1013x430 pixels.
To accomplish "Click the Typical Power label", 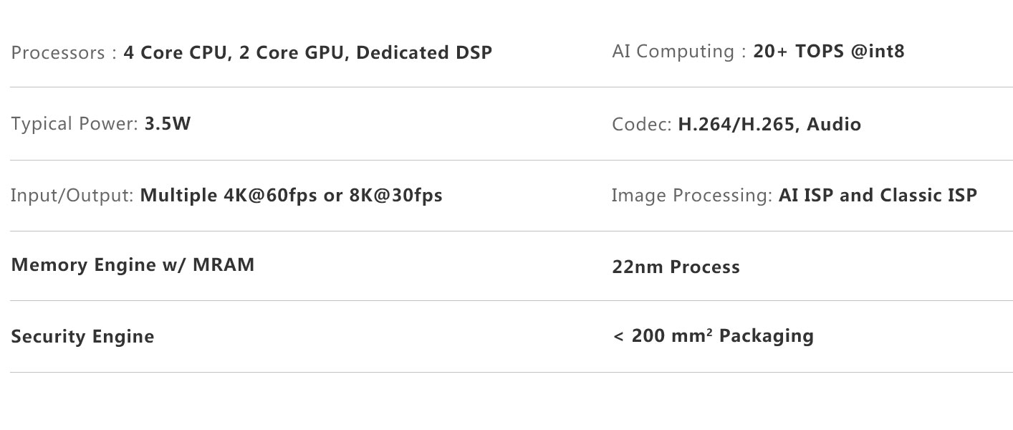I will (x=74, y=124).
